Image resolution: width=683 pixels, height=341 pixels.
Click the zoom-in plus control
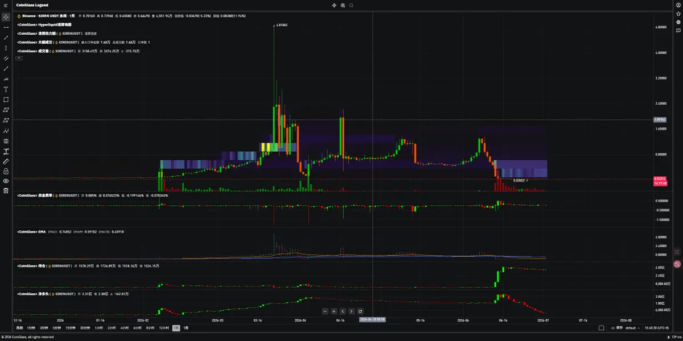(x=334, y=311)
